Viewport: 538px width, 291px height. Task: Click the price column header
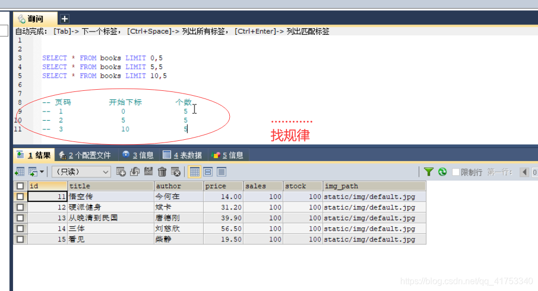223,186
